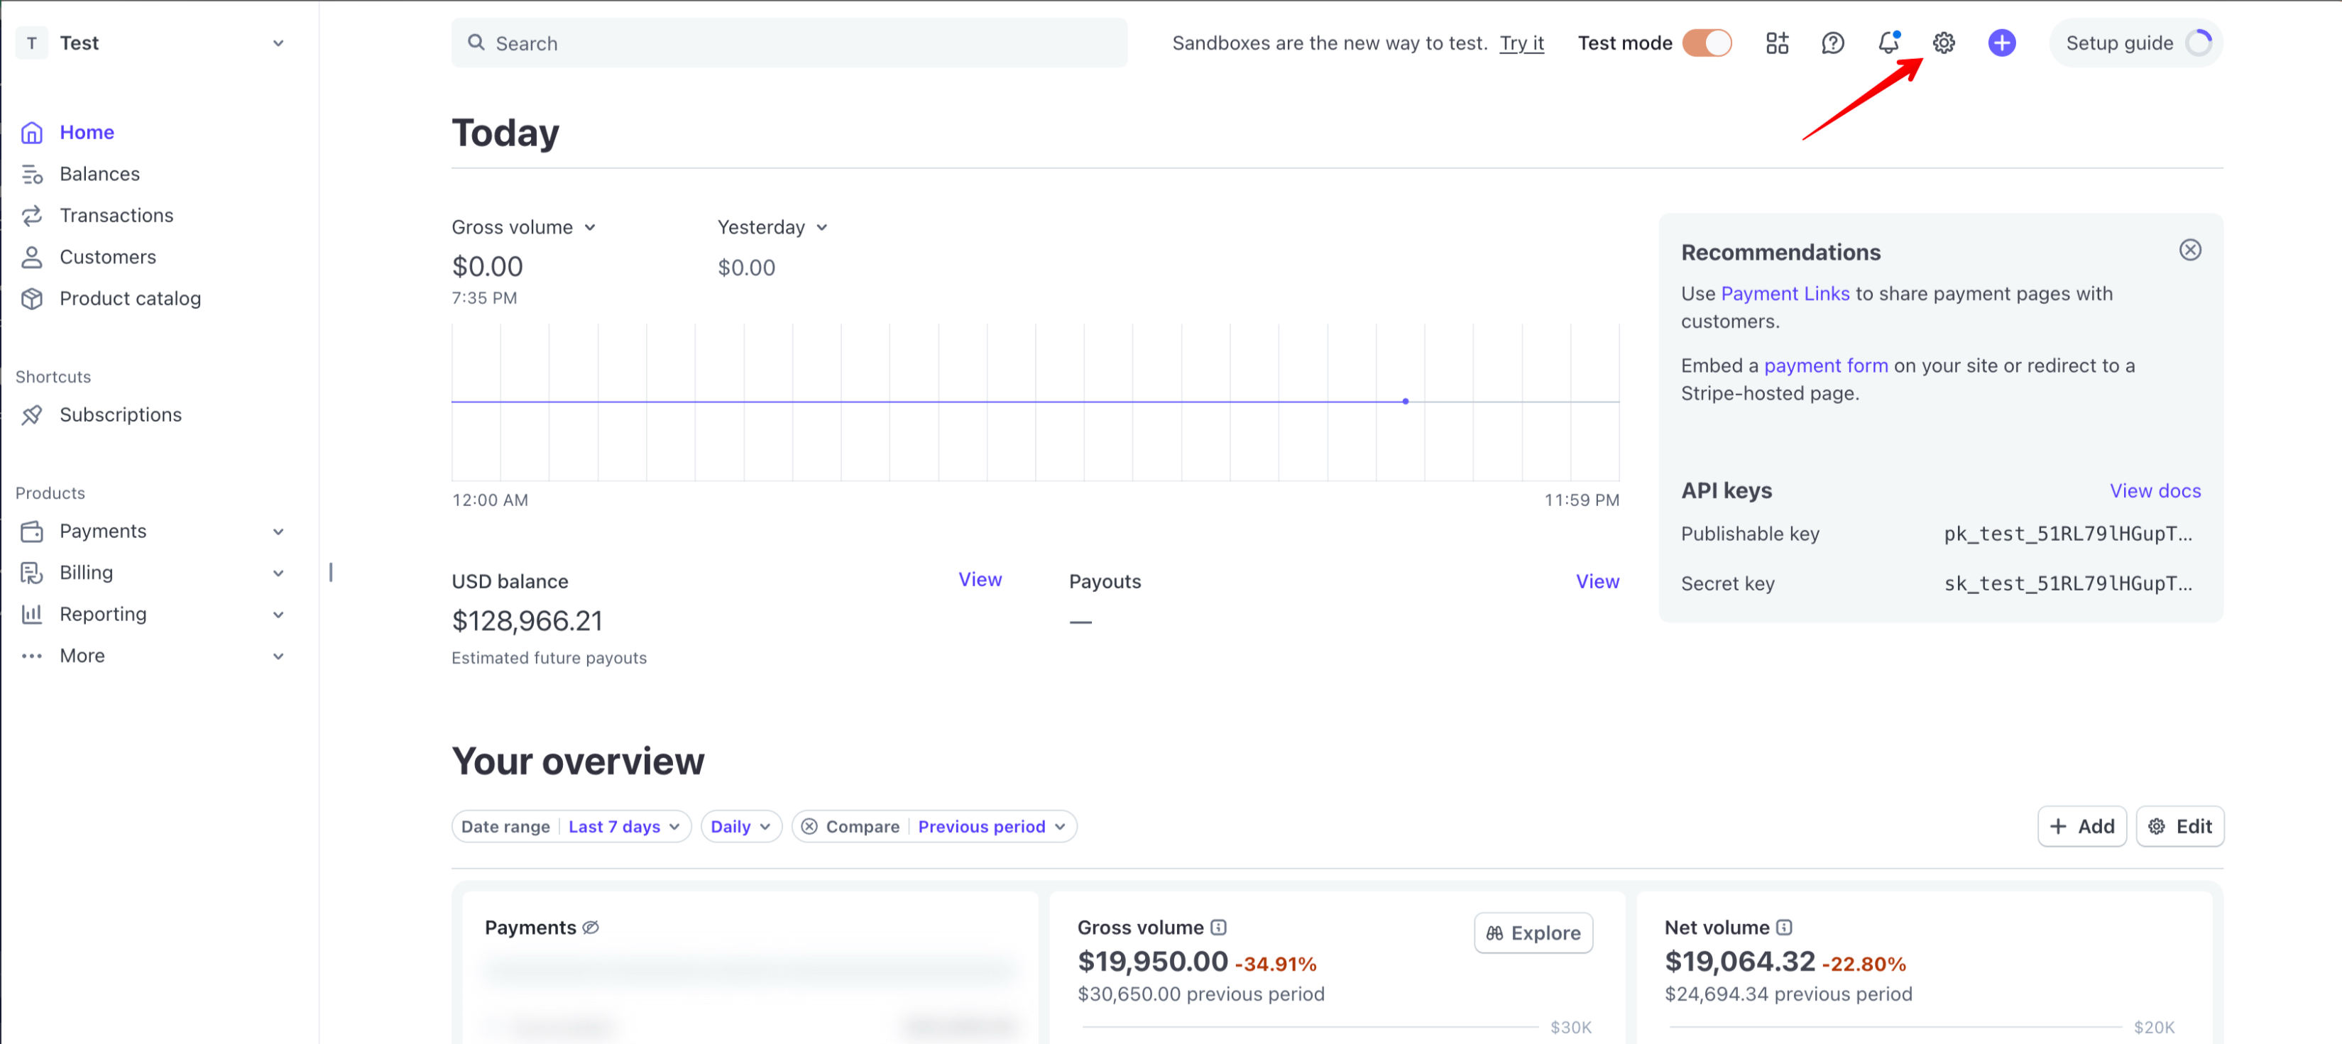Dismiss the Recommendations panel

coord(2189,250)
